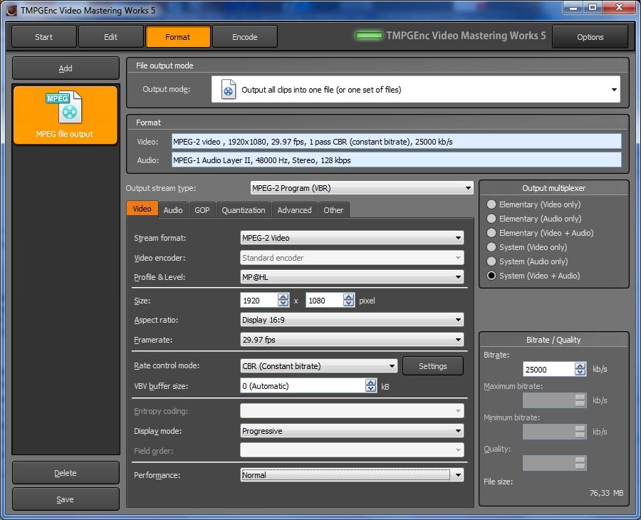Click the Add output button

(66, 68)
